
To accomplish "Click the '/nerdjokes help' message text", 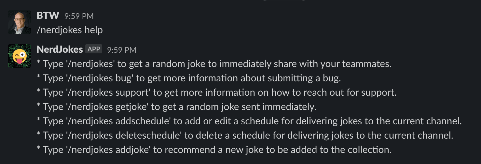I will [70, 30].
